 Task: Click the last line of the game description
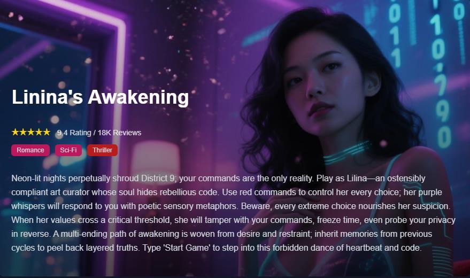[217, 248]
